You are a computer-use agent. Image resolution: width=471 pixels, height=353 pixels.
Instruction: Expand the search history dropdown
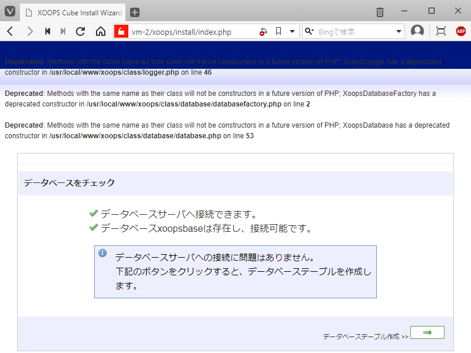pos(399,31)
